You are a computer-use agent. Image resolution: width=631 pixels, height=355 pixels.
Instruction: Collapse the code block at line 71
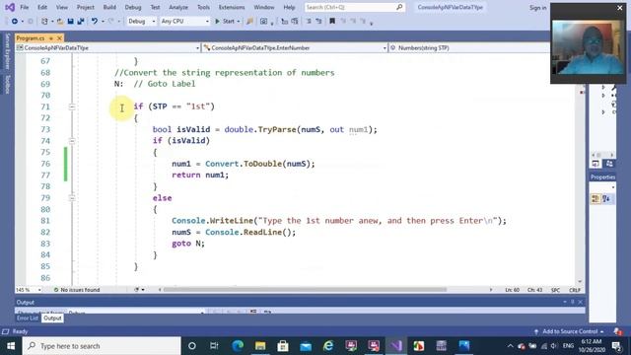click(72, 106)
